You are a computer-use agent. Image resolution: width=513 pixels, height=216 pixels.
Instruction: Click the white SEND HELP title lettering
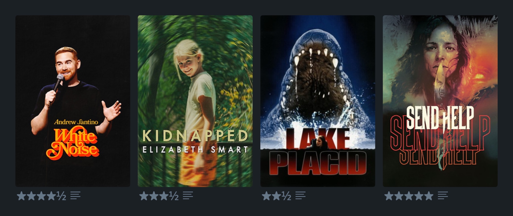click(x=440, y=118)
